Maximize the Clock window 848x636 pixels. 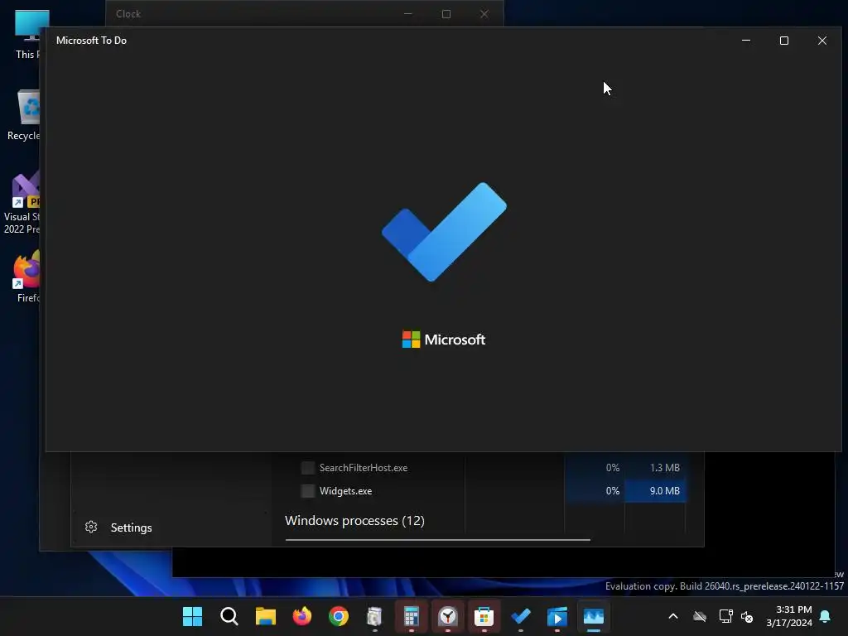[x=446, y=14]
